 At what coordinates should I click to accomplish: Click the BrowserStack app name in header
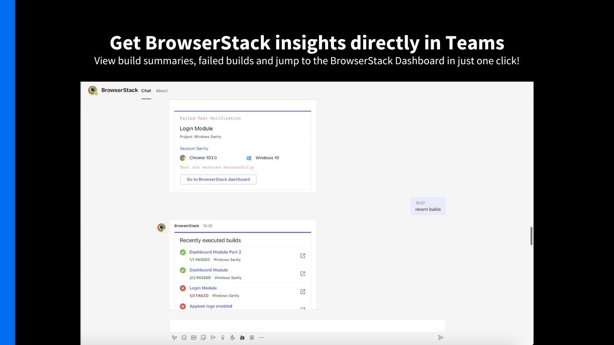click(120, 90)
